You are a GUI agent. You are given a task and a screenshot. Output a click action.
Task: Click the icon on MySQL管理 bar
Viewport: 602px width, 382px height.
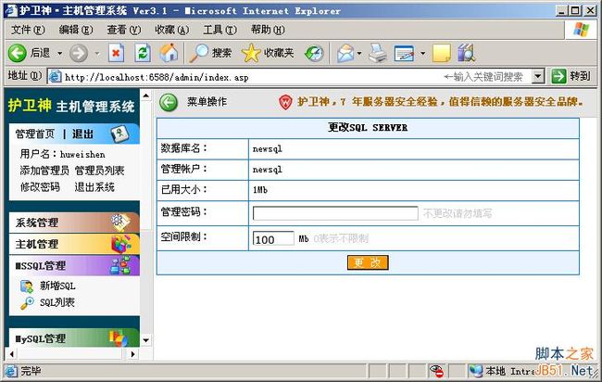coord(118,337)
